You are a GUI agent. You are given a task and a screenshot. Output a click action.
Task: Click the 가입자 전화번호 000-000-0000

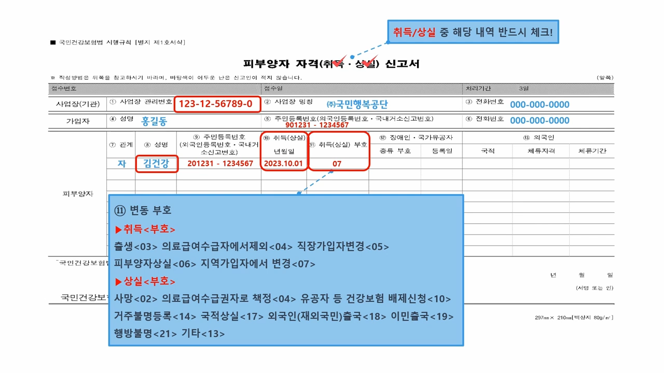[539, 121]
